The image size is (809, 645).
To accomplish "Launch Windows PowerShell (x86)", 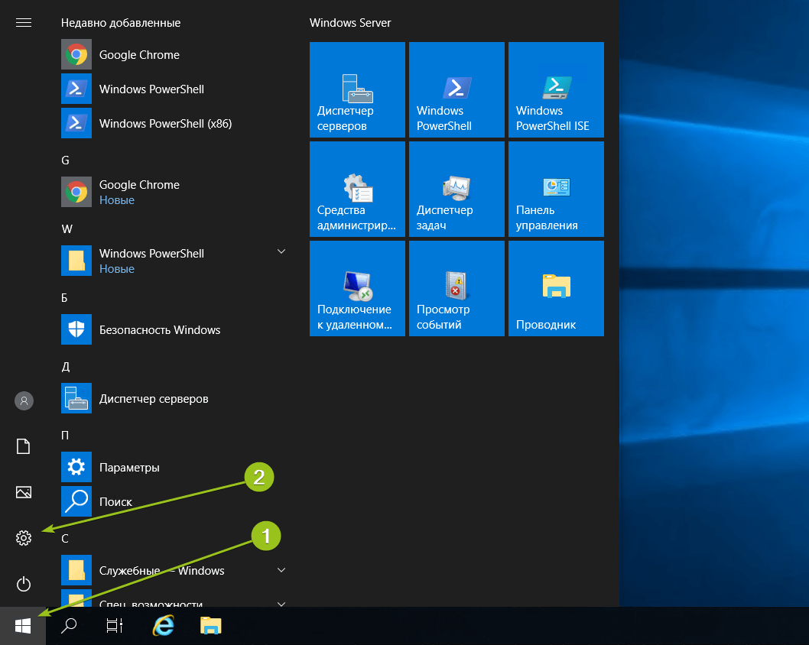I will [175, 123].
